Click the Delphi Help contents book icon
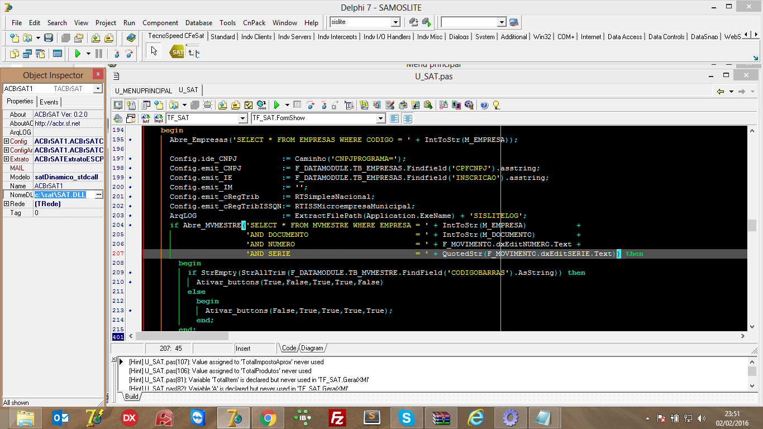The height and width of the screenshot is (429, 763). click(131, 37)
